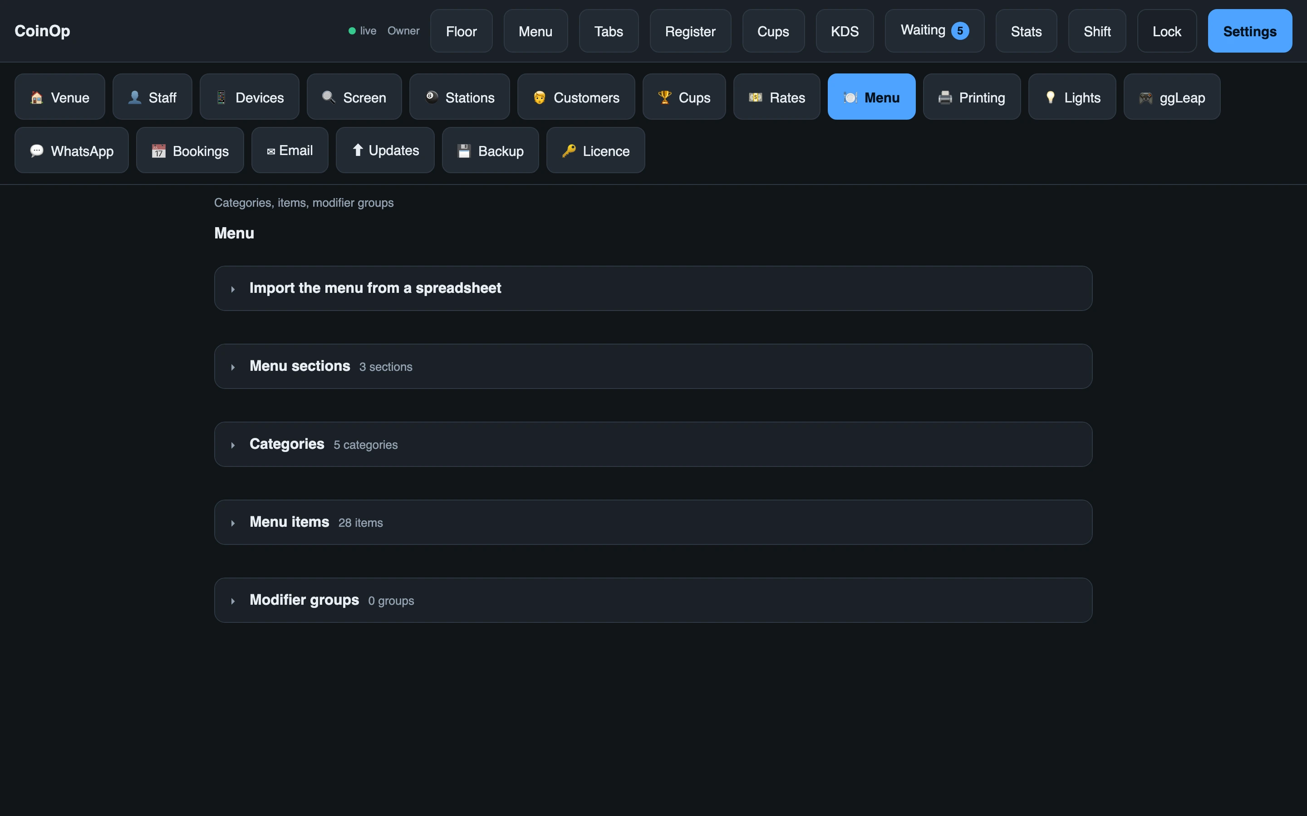
Task: Go to the Floor view
Action: click(461, 31)
